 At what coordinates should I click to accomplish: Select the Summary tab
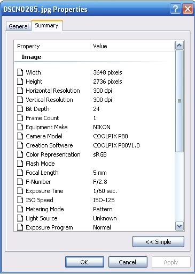pos(47,25)
